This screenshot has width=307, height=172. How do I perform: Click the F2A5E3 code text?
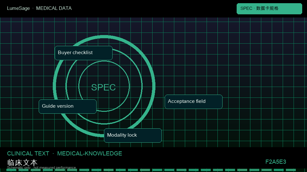[x=276, y=162]
